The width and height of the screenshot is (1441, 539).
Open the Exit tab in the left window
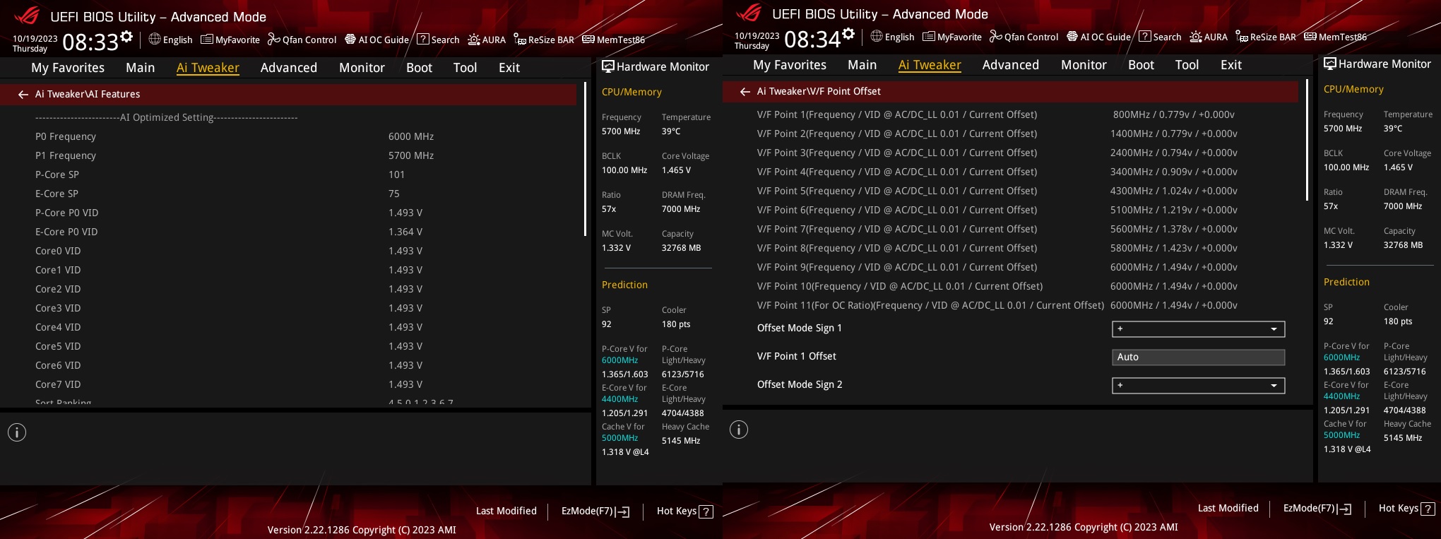tap(509, 68)
